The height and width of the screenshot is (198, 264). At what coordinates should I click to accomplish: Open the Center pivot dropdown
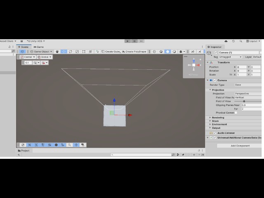[x=28, y=57]
